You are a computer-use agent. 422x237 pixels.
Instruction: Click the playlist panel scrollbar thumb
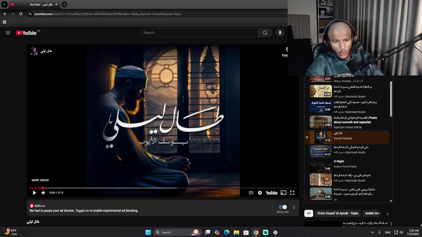pos(391,99)
